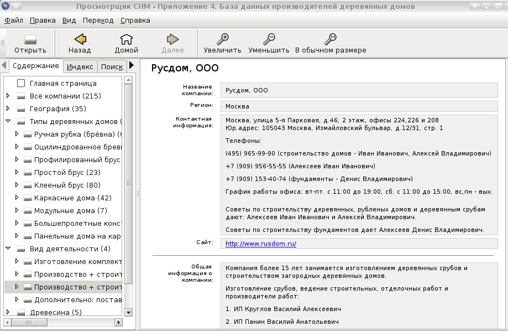Zoom in with the Увеличить magnifier icon

(x=223, y=39)
